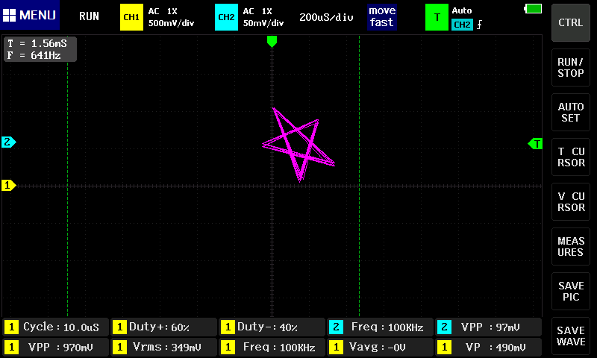Open the Auto trigger mode setting
597x358 pixels.
(463, 10)
